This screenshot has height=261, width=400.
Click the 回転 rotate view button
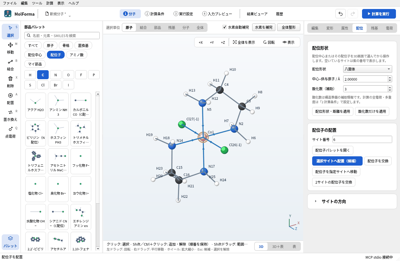[269, 42]
